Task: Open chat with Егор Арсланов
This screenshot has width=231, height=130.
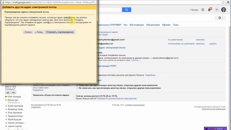Action: coord(15,113)
